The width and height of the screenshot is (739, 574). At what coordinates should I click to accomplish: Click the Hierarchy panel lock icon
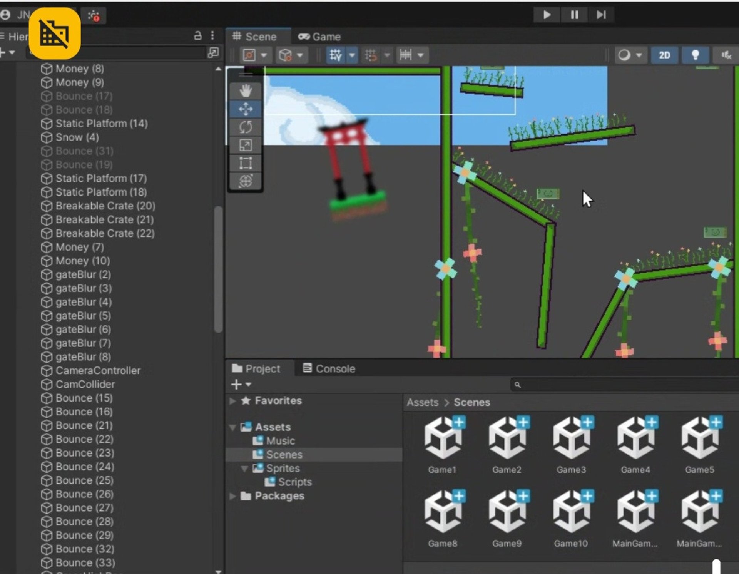click(197, 36)
